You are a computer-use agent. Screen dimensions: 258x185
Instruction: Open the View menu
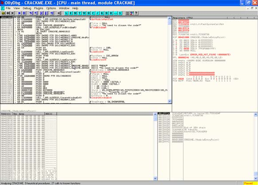16,8
